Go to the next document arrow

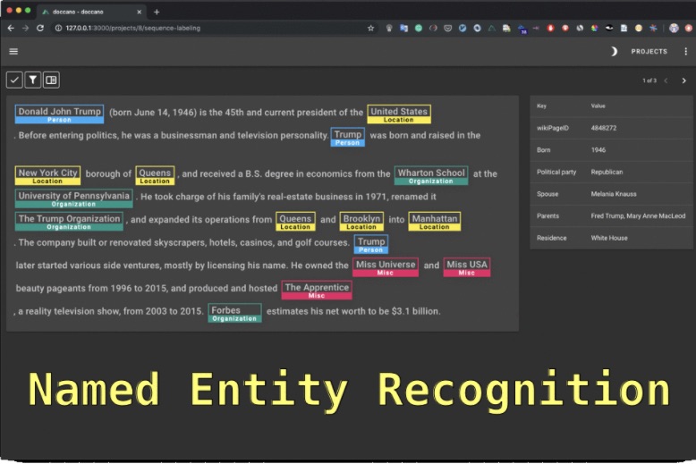pyautogui.click(x=684, y=80)
